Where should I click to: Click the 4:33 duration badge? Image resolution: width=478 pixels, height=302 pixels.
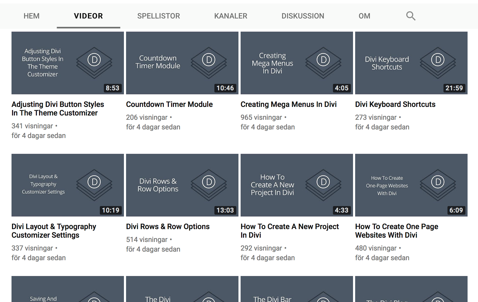(342, 210)
